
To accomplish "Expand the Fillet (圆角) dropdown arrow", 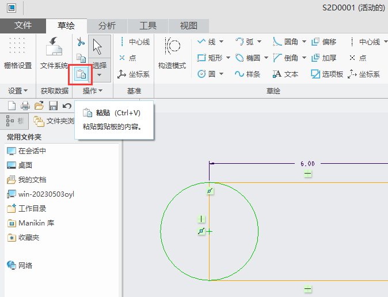I will (x=304, y=42).
